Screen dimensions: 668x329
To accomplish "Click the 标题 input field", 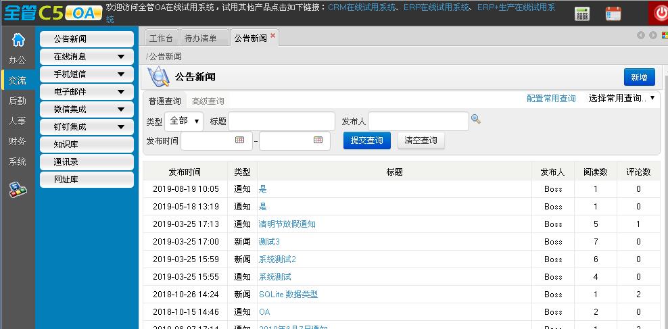I will pos(281,122).
